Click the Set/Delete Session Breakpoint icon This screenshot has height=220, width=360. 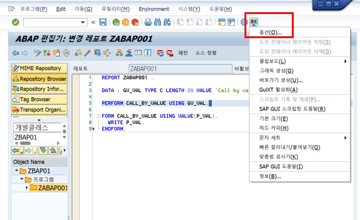[x=160, y=53]
